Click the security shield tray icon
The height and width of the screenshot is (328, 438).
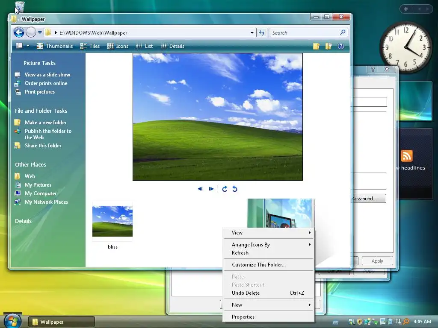[359, 322]
